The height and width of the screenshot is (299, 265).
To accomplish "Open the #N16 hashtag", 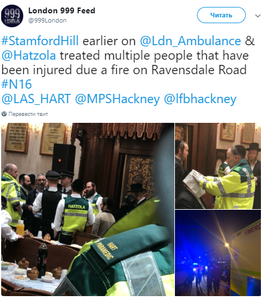I will click(16, 84).
